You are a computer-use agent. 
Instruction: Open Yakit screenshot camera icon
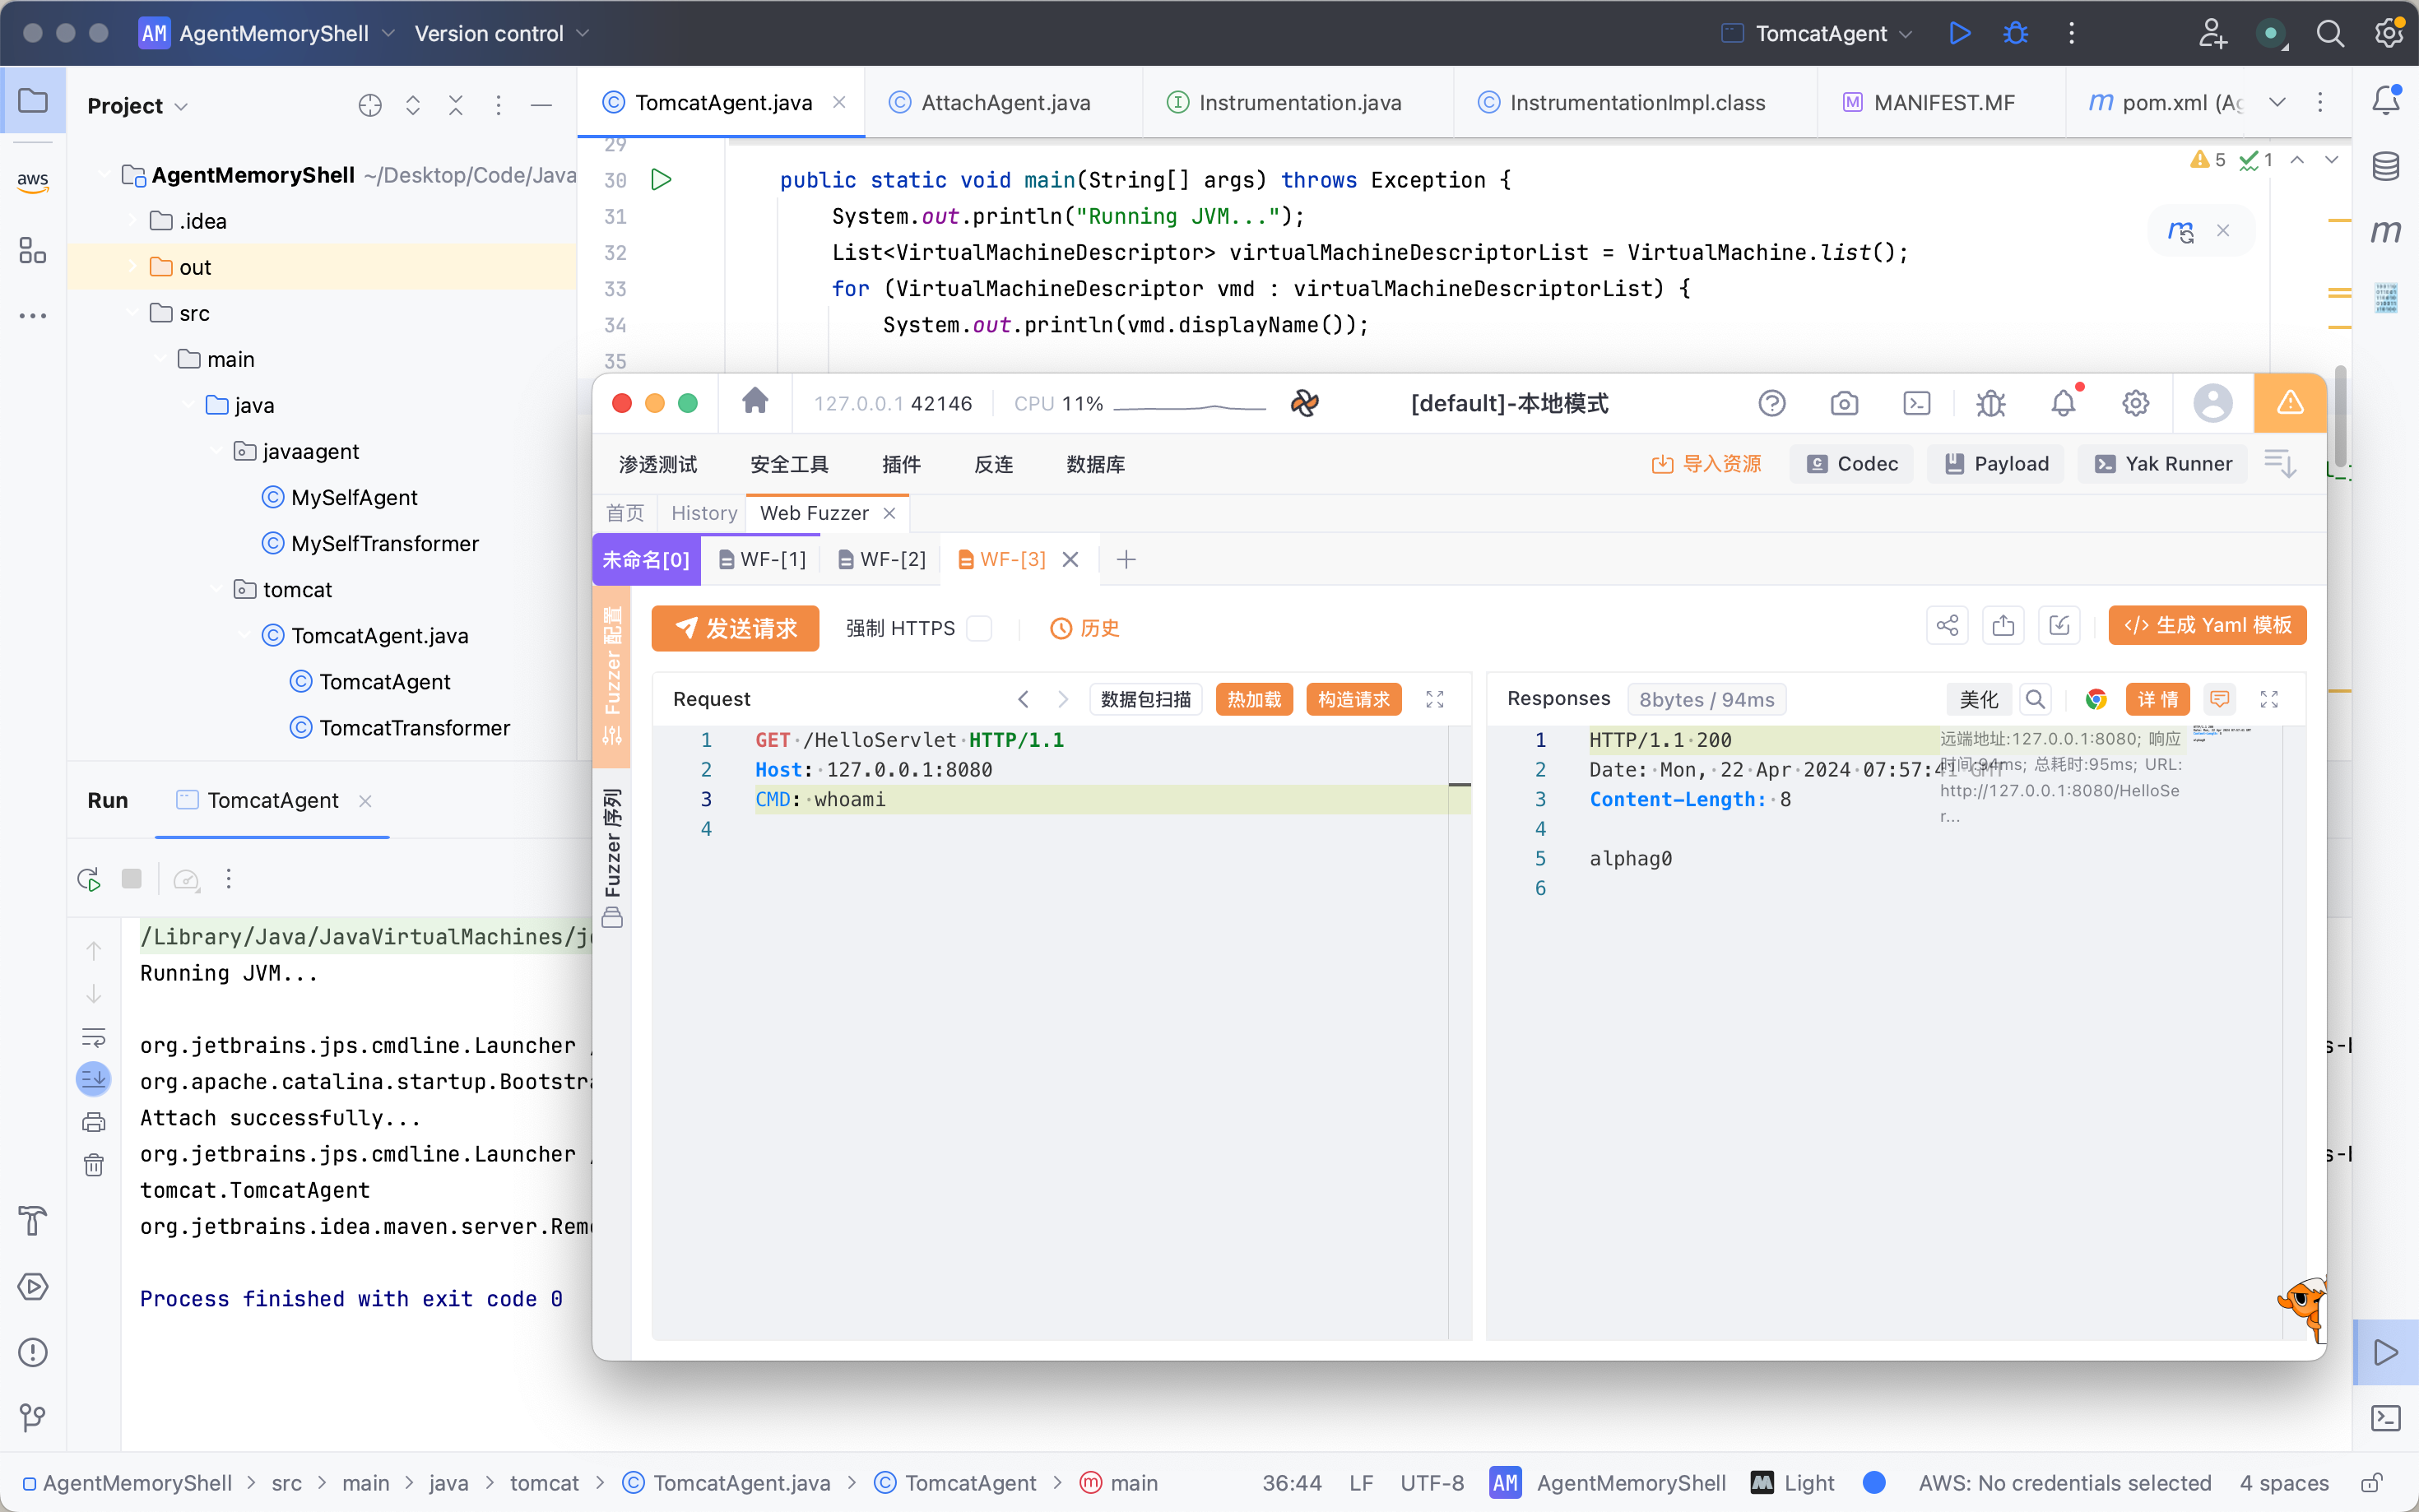(x=1844, y=403)
